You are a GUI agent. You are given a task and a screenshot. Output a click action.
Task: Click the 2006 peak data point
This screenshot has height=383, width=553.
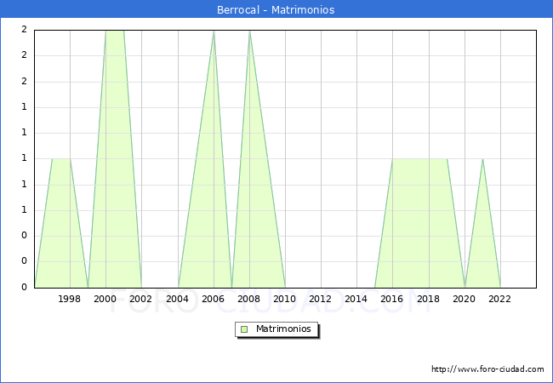pyautogui.click(x=214, y=31)
